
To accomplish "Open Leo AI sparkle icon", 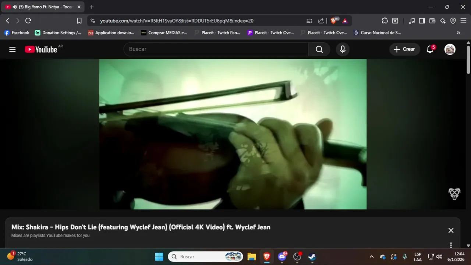I will click(443, 21).
